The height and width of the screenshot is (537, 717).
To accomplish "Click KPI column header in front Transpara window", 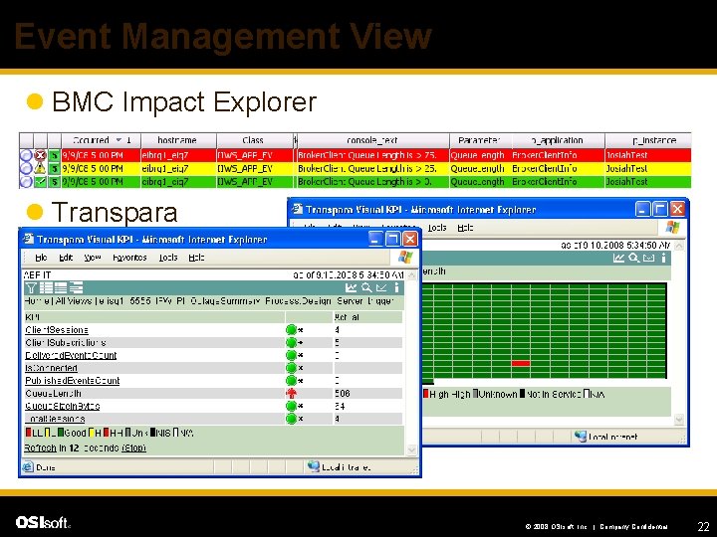I will point(154,317).
